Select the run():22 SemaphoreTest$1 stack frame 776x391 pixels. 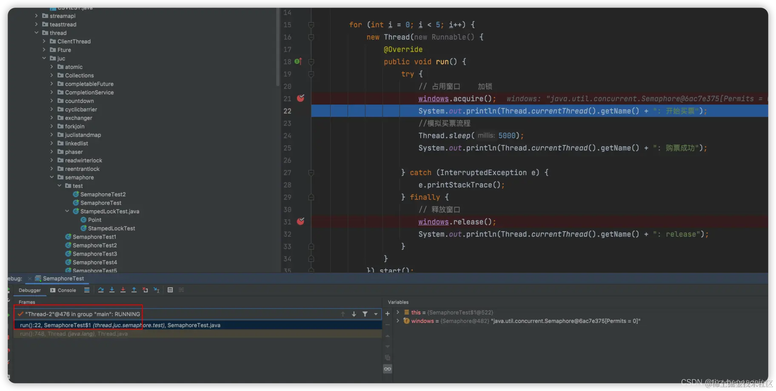tap(198, 325)
